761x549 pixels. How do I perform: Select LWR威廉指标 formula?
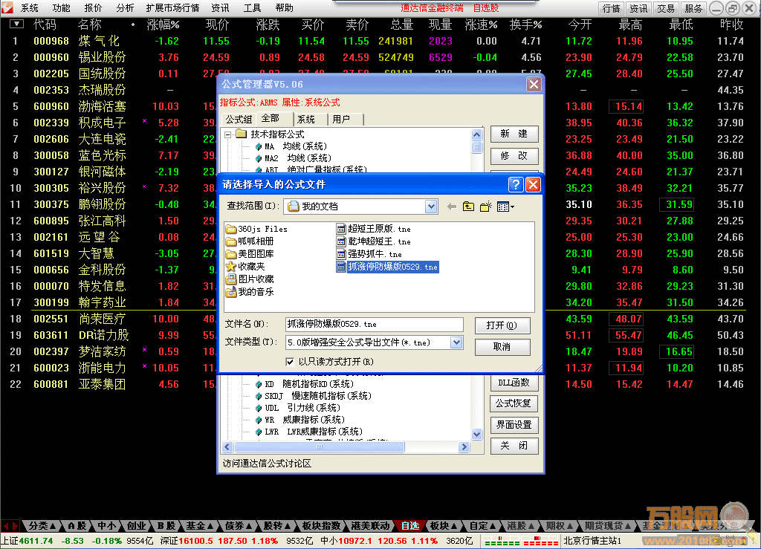pyautogui.click(x=308, y=432)
